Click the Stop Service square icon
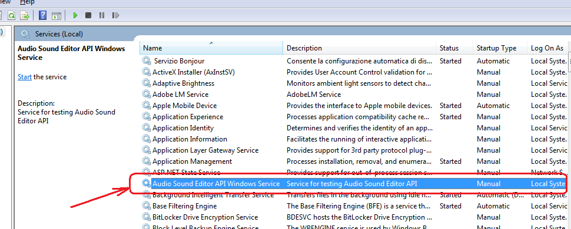This screenshot has width=571, height=229. click(x=88, y=15)
